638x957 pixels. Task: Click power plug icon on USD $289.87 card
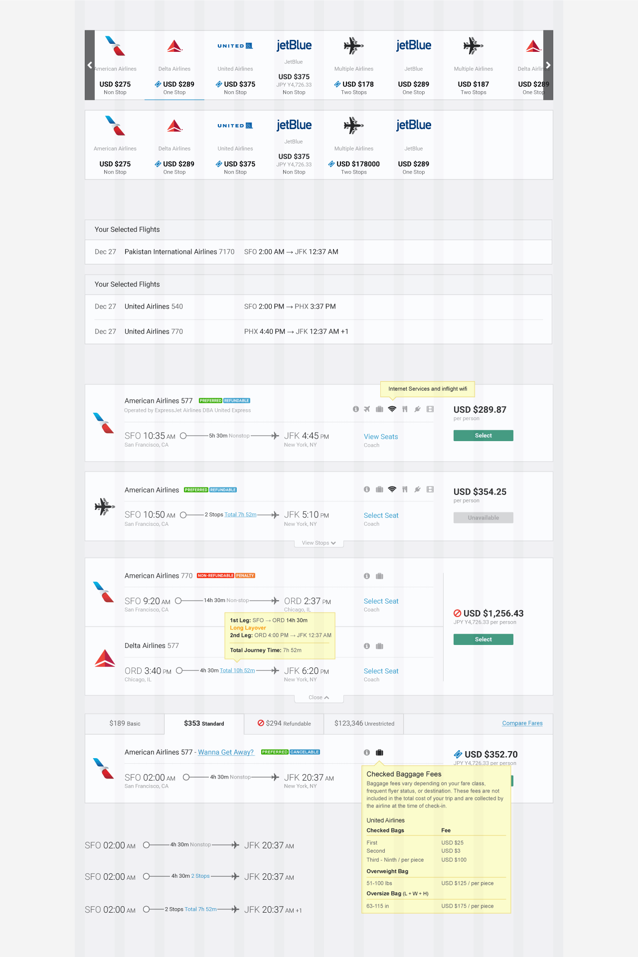pos(418,409)
